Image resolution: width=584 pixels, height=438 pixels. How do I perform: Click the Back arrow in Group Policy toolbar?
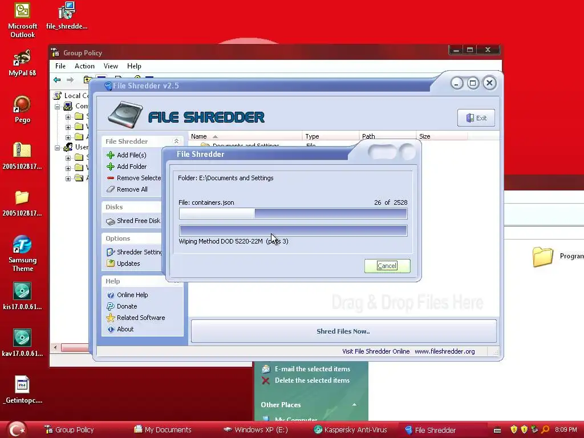(57, 80)
